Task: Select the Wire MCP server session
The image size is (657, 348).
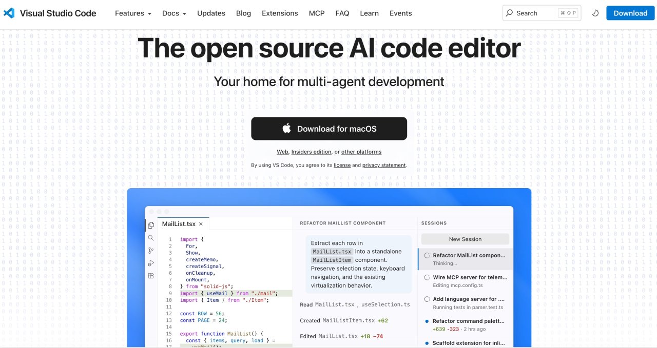Action: (x=465, y=281)
